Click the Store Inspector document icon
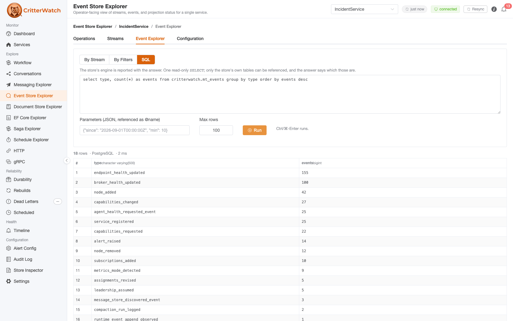The width and height of the screenshot is (513, 321). [x=9, y=270]
